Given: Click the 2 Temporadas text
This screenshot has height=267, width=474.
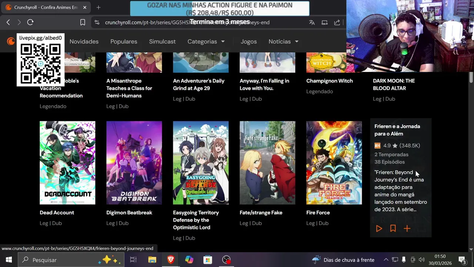Looking at the screenshot, I should coord(391,155).
